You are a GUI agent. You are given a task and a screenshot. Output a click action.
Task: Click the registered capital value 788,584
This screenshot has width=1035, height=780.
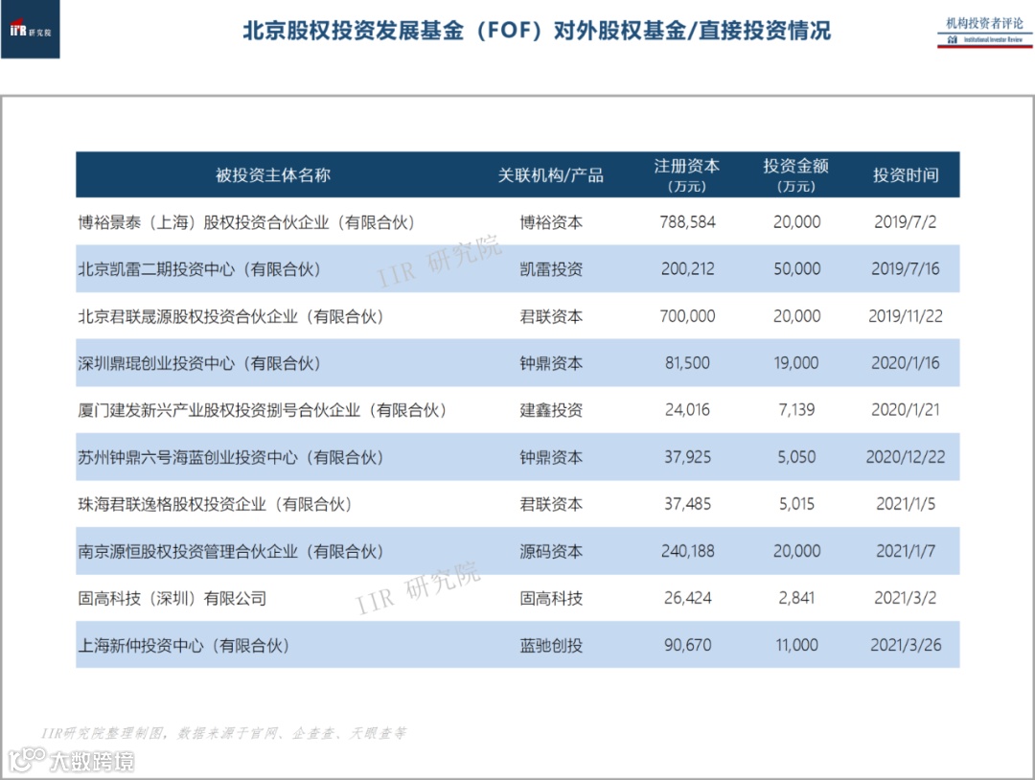tap(687, 222)
